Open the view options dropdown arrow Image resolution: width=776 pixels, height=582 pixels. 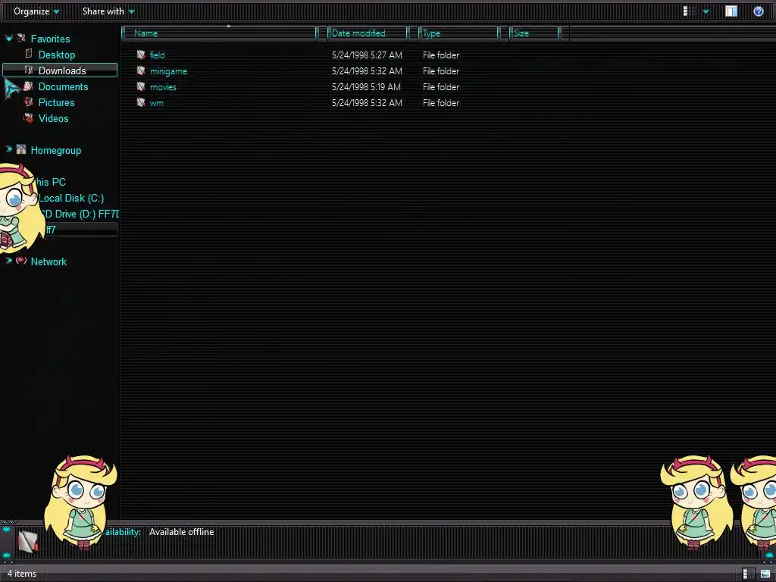pyautogui.click(x=706, y=11)
